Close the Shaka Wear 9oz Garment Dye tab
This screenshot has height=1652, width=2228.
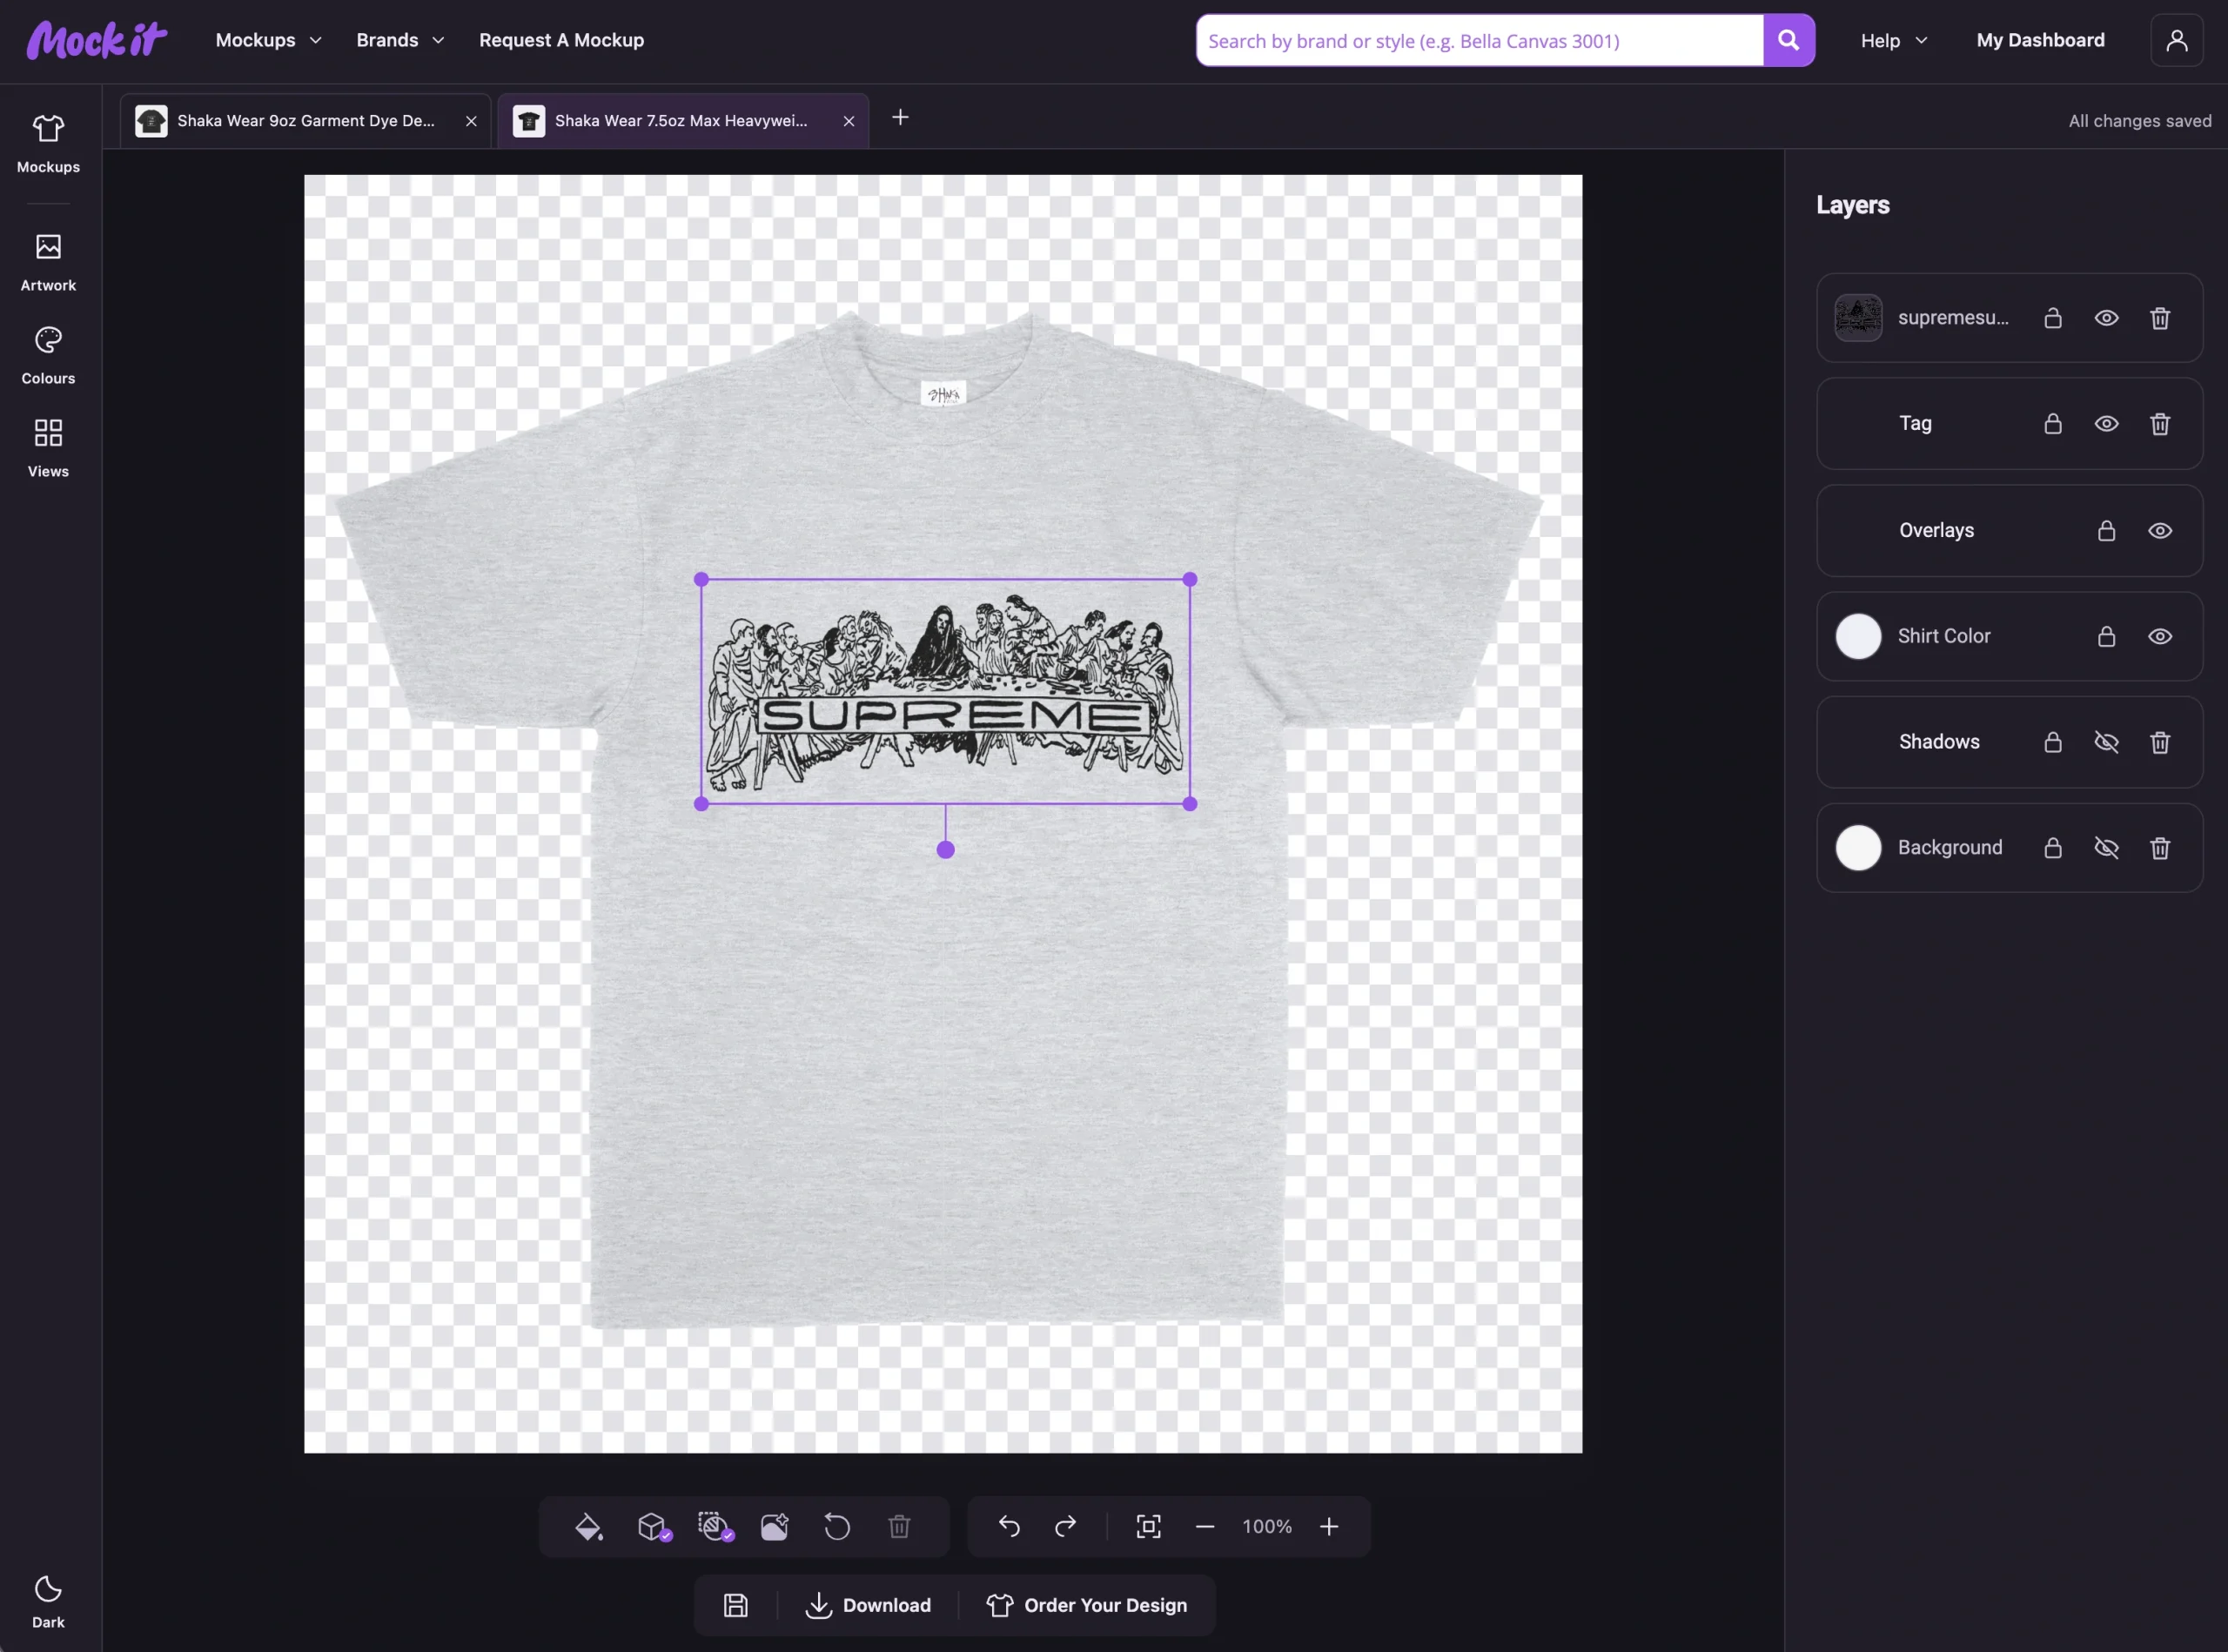(471, 121)
